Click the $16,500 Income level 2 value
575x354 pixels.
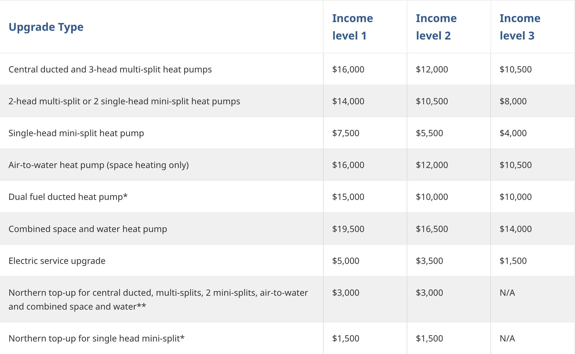click(432, 229)
